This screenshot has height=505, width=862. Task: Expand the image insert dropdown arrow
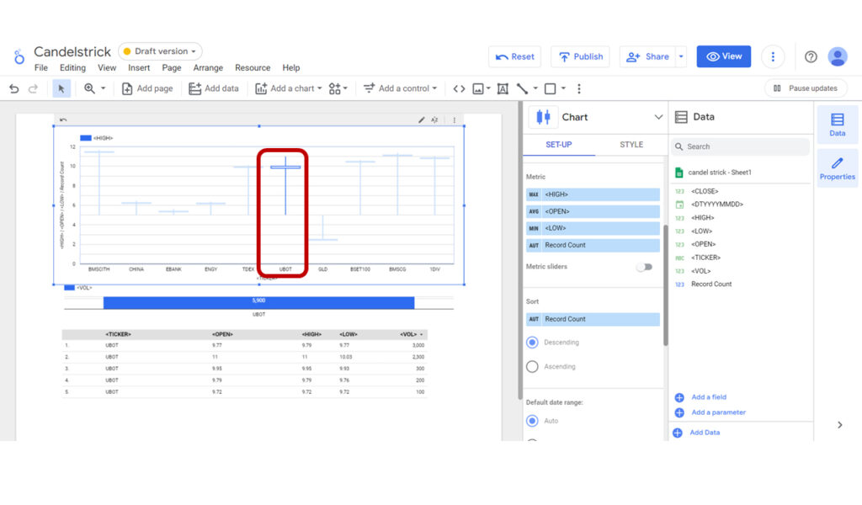point(488,88)
